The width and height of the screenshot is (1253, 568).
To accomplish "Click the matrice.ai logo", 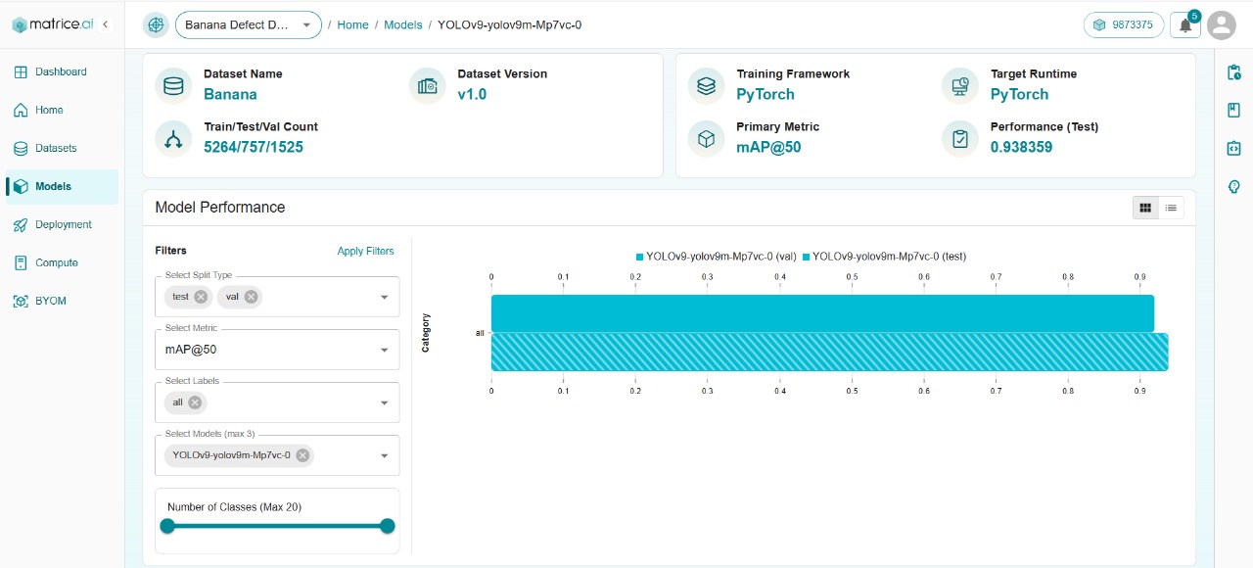I will [51, 24].
